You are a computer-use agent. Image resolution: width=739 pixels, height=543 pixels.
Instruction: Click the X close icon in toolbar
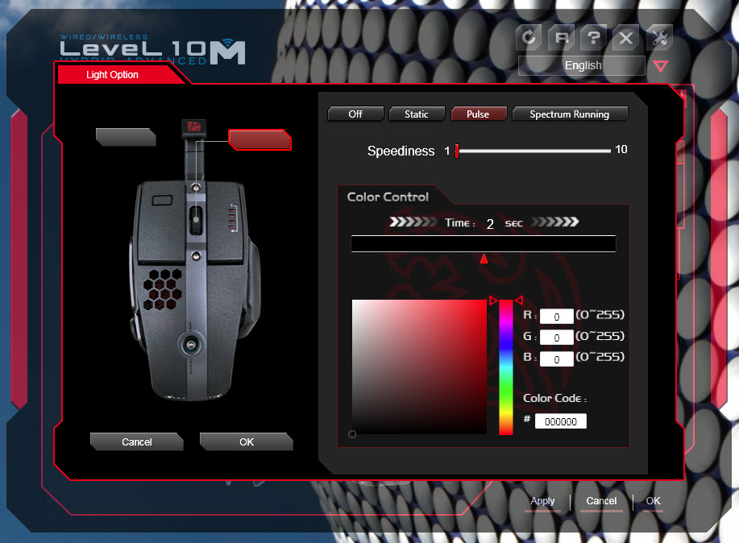coord(625,37)
